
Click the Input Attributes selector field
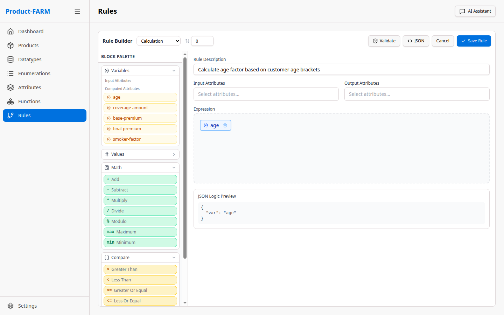pos(266,94)
